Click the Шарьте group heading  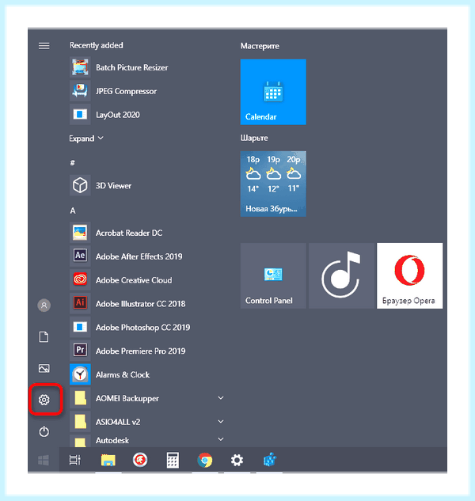pyautogui.click(x=254, y=138)
